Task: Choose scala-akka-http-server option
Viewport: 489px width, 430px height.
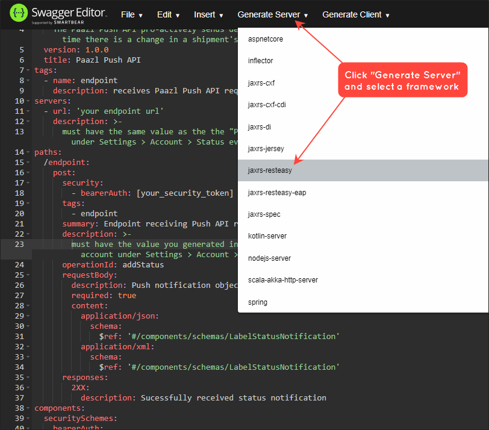Action: tap(363, 280)
